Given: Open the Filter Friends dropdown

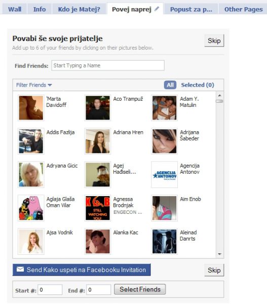Looking at the screenshot, I should [34, 85].
